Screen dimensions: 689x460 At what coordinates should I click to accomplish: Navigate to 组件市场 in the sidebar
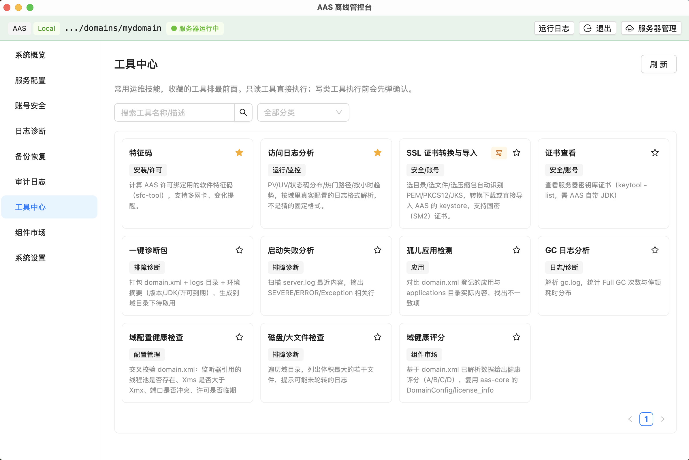(49, 233)
